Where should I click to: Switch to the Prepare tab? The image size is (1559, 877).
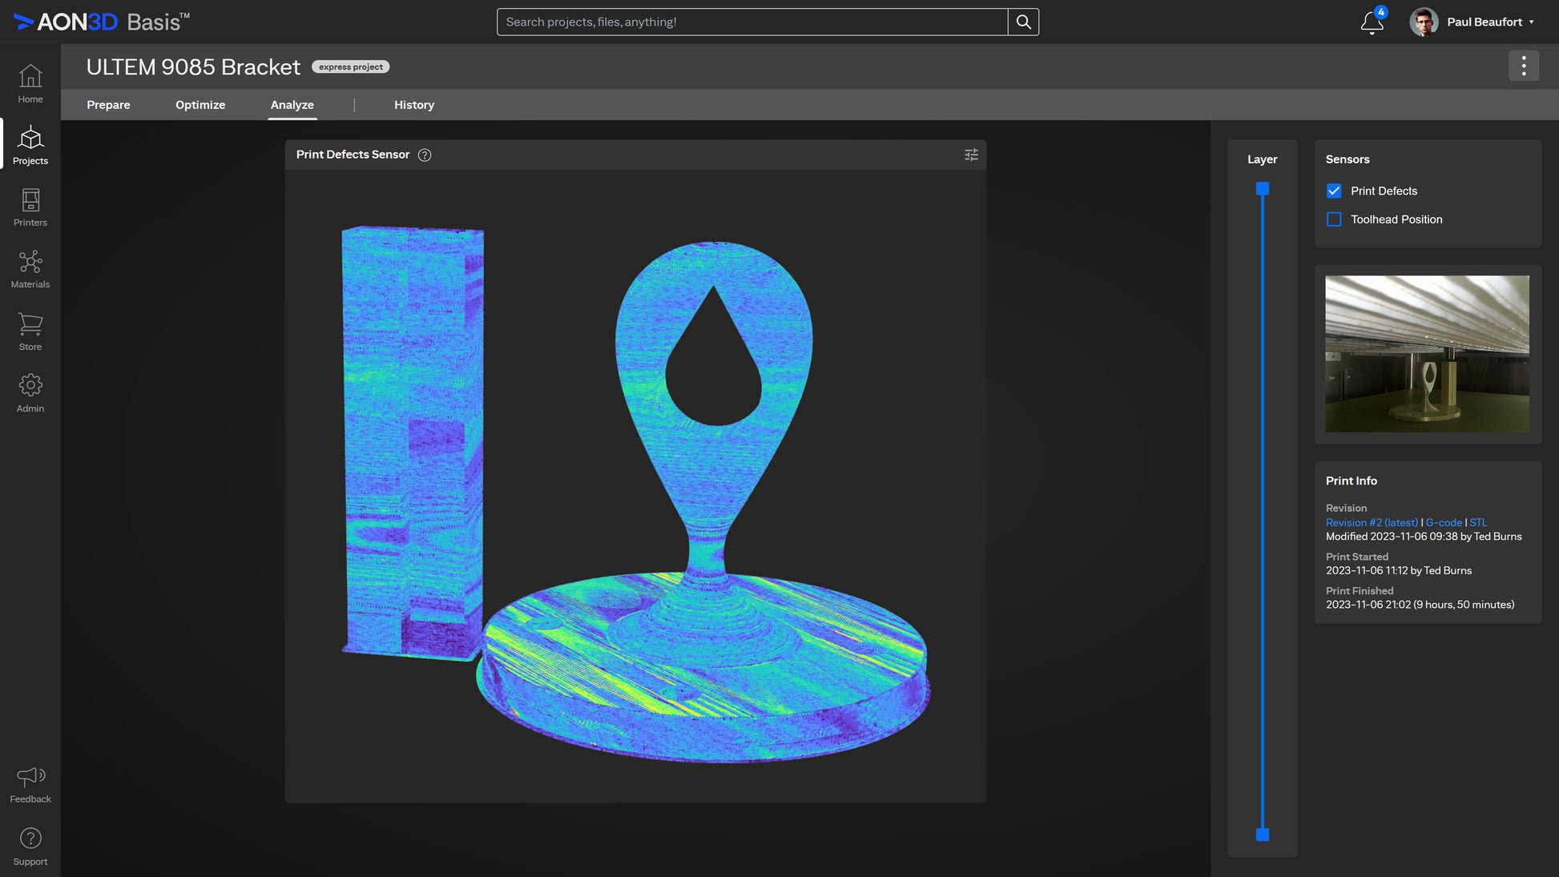click(108, 105)
